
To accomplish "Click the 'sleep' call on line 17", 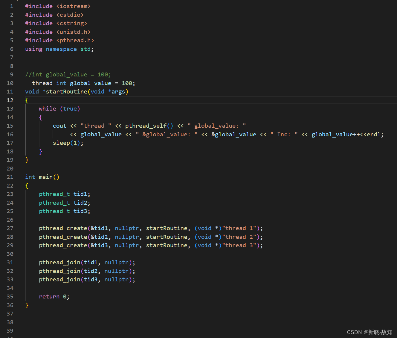I will point(61,143).
